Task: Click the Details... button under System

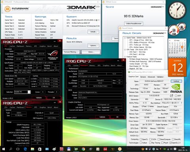Action: click(93, 32)
